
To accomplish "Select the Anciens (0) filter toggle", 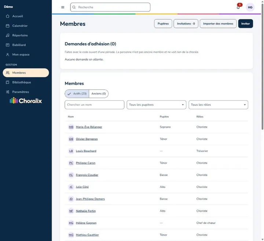I will click(x=99, y=94).
